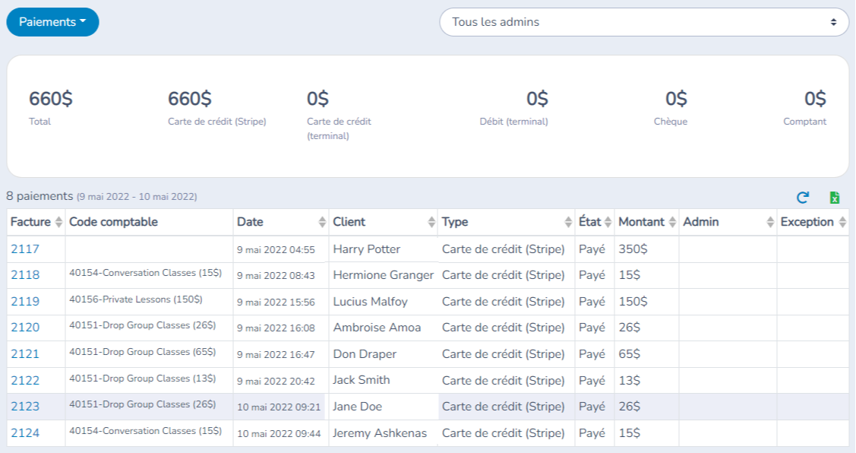Select client Ambroise Amoa
856x453 pixels.
tap(377, 328)
